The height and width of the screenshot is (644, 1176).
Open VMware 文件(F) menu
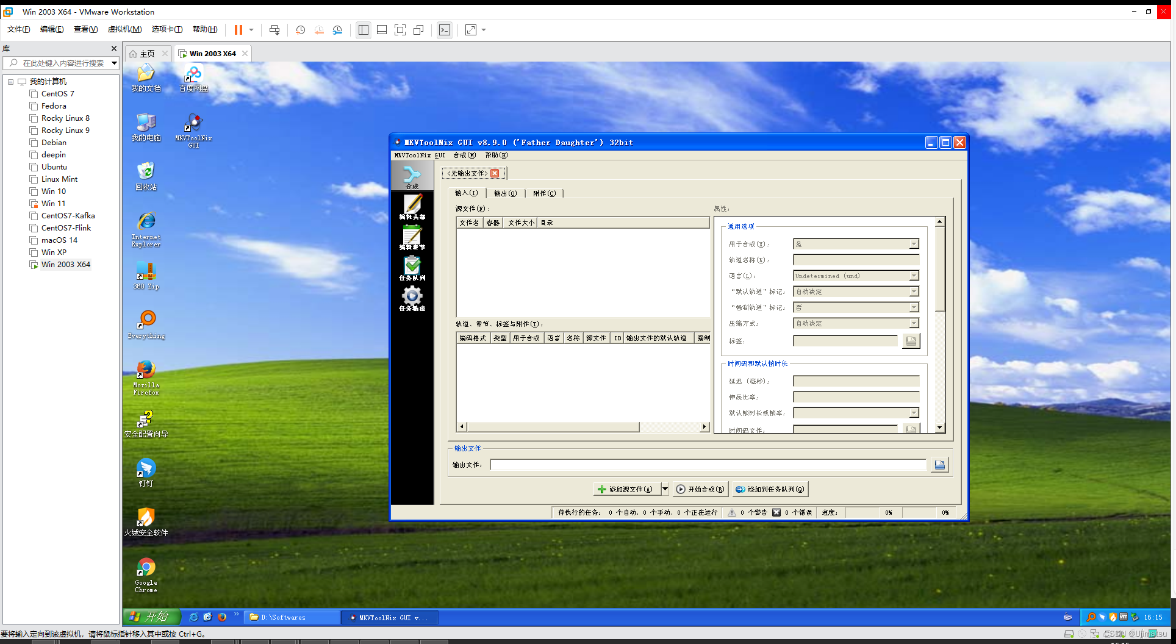(18, 29)
